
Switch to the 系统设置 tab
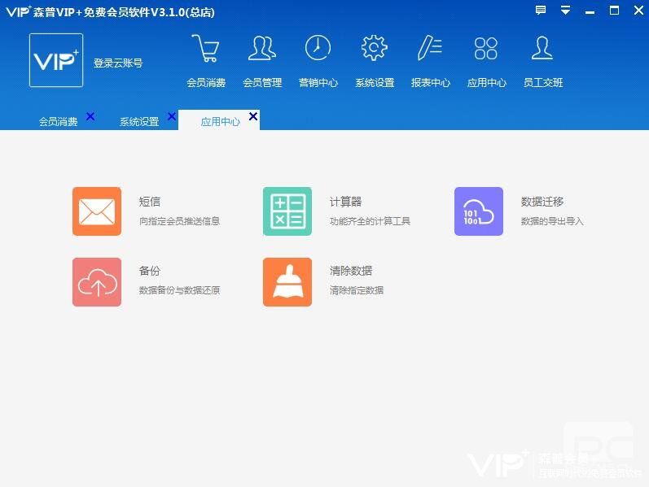[139, 122]
